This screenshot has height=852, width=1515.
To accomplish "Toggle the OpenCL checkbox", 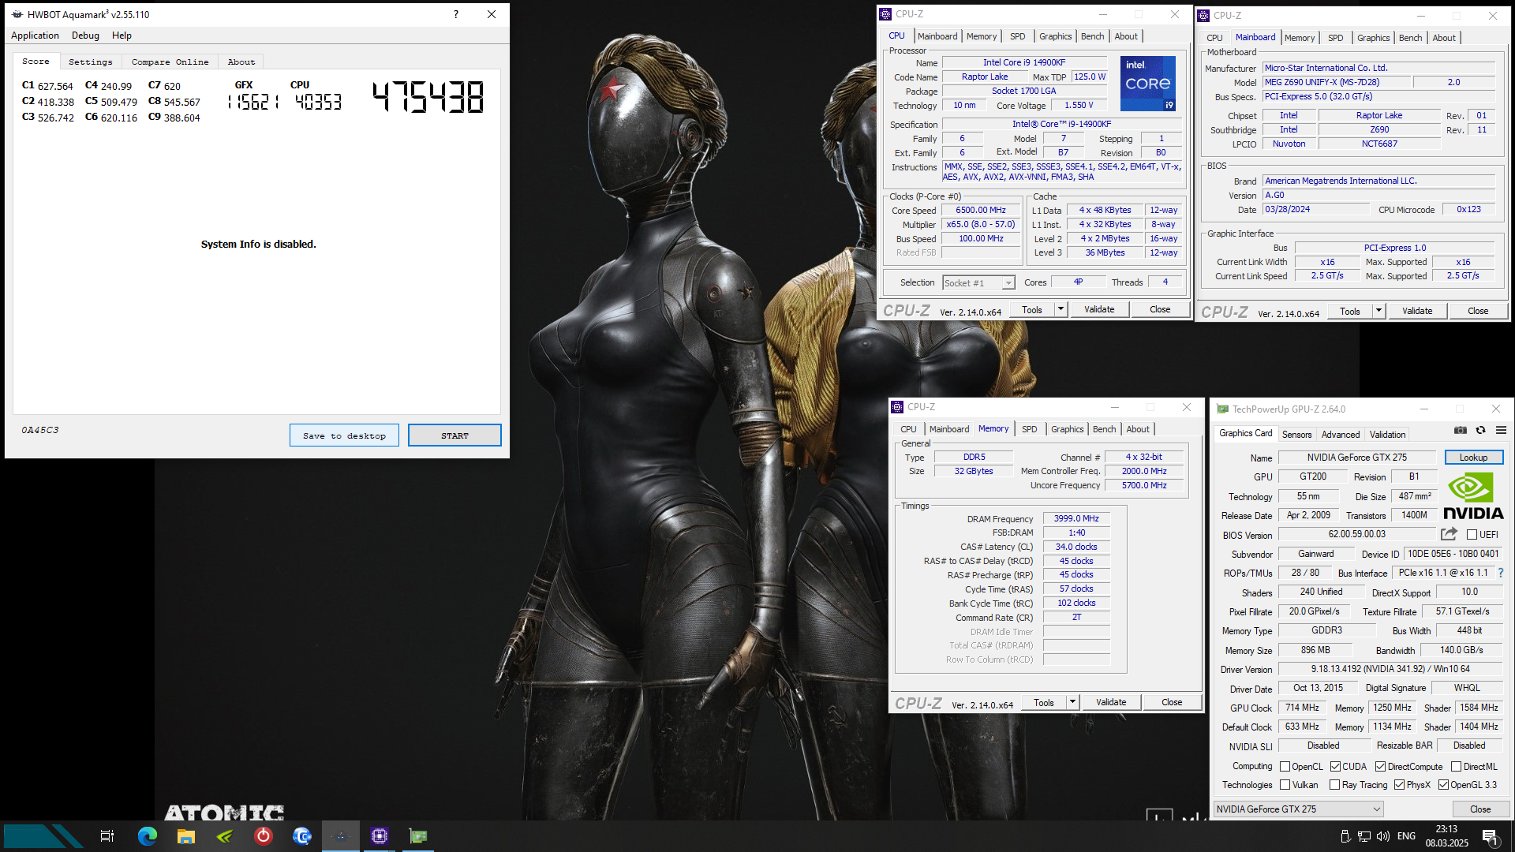I will 1285,767.
